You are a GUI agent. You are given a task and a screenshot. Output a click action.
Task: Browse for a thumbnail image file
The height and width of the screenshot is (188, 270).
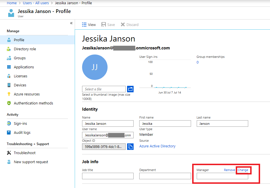tap(130, 89)
